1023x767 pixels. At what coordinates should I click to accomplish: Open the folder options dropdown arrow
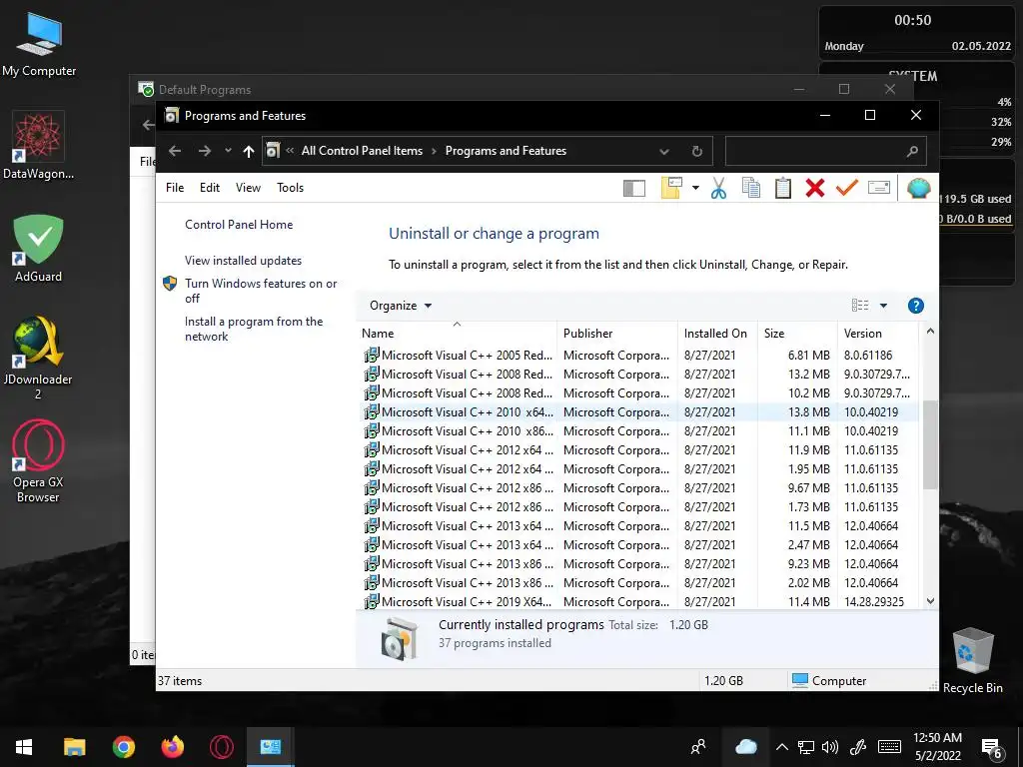click(x=695, y=188)
